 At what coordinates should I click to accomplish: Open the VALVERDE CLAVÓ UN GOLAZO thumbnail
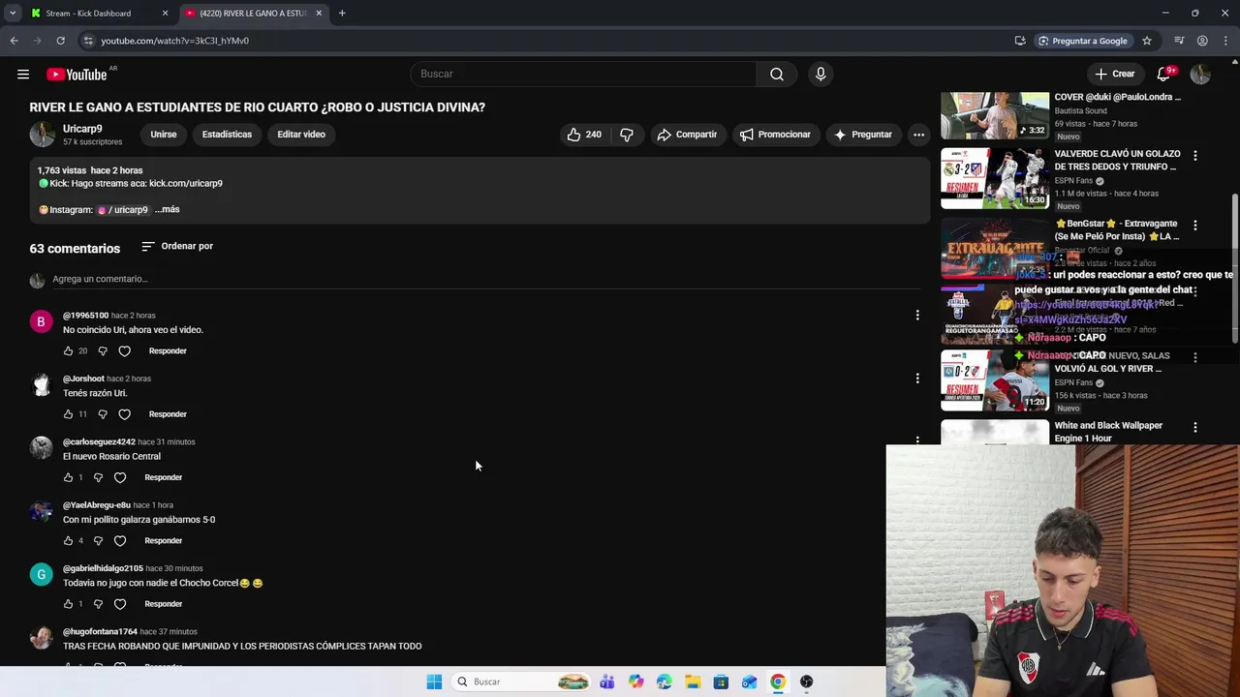click(x=995, y=178)
